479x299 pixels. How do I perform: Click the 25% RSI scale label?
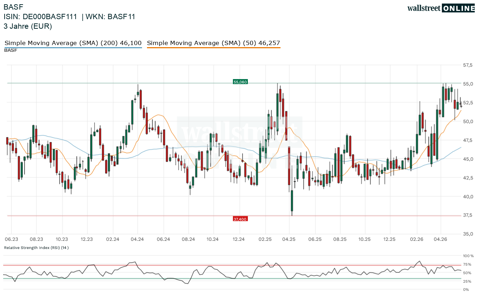[467, 282]
